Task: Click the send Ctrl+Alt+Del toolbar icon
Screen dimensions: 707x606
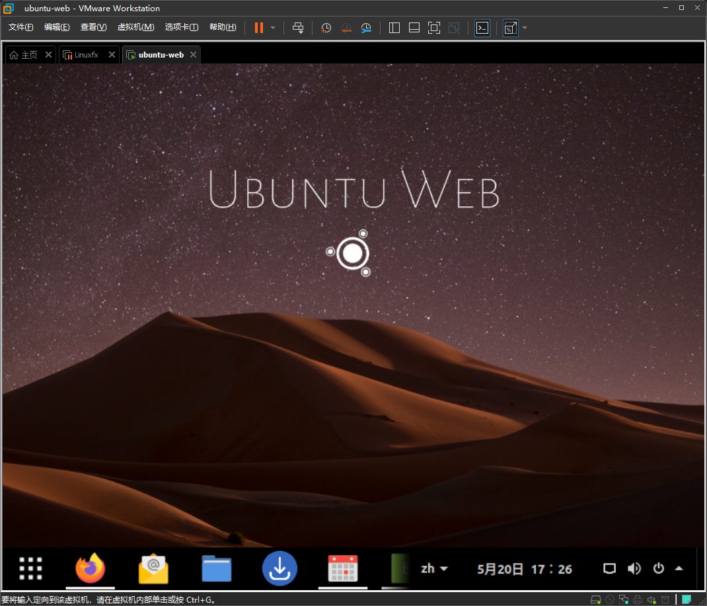Action: (x=298, y=28)
